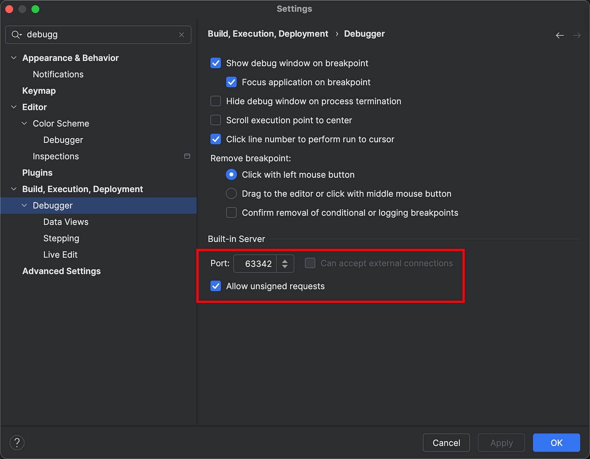The height and width of the screenshot is (459, 590).
Task: Enable Scroll execution point to center
Action: (x=215, y=120)
